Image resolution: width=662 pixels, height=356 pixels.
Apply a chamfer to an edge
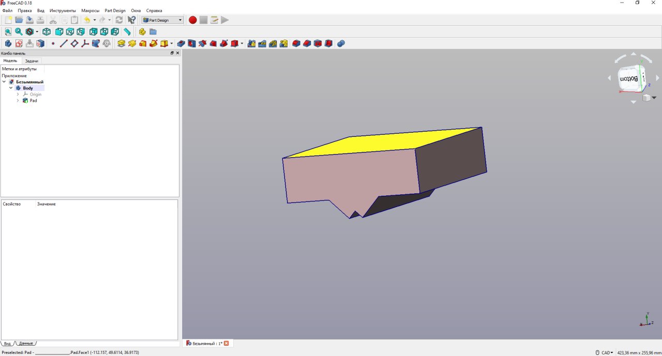click(x=307, y=43)
